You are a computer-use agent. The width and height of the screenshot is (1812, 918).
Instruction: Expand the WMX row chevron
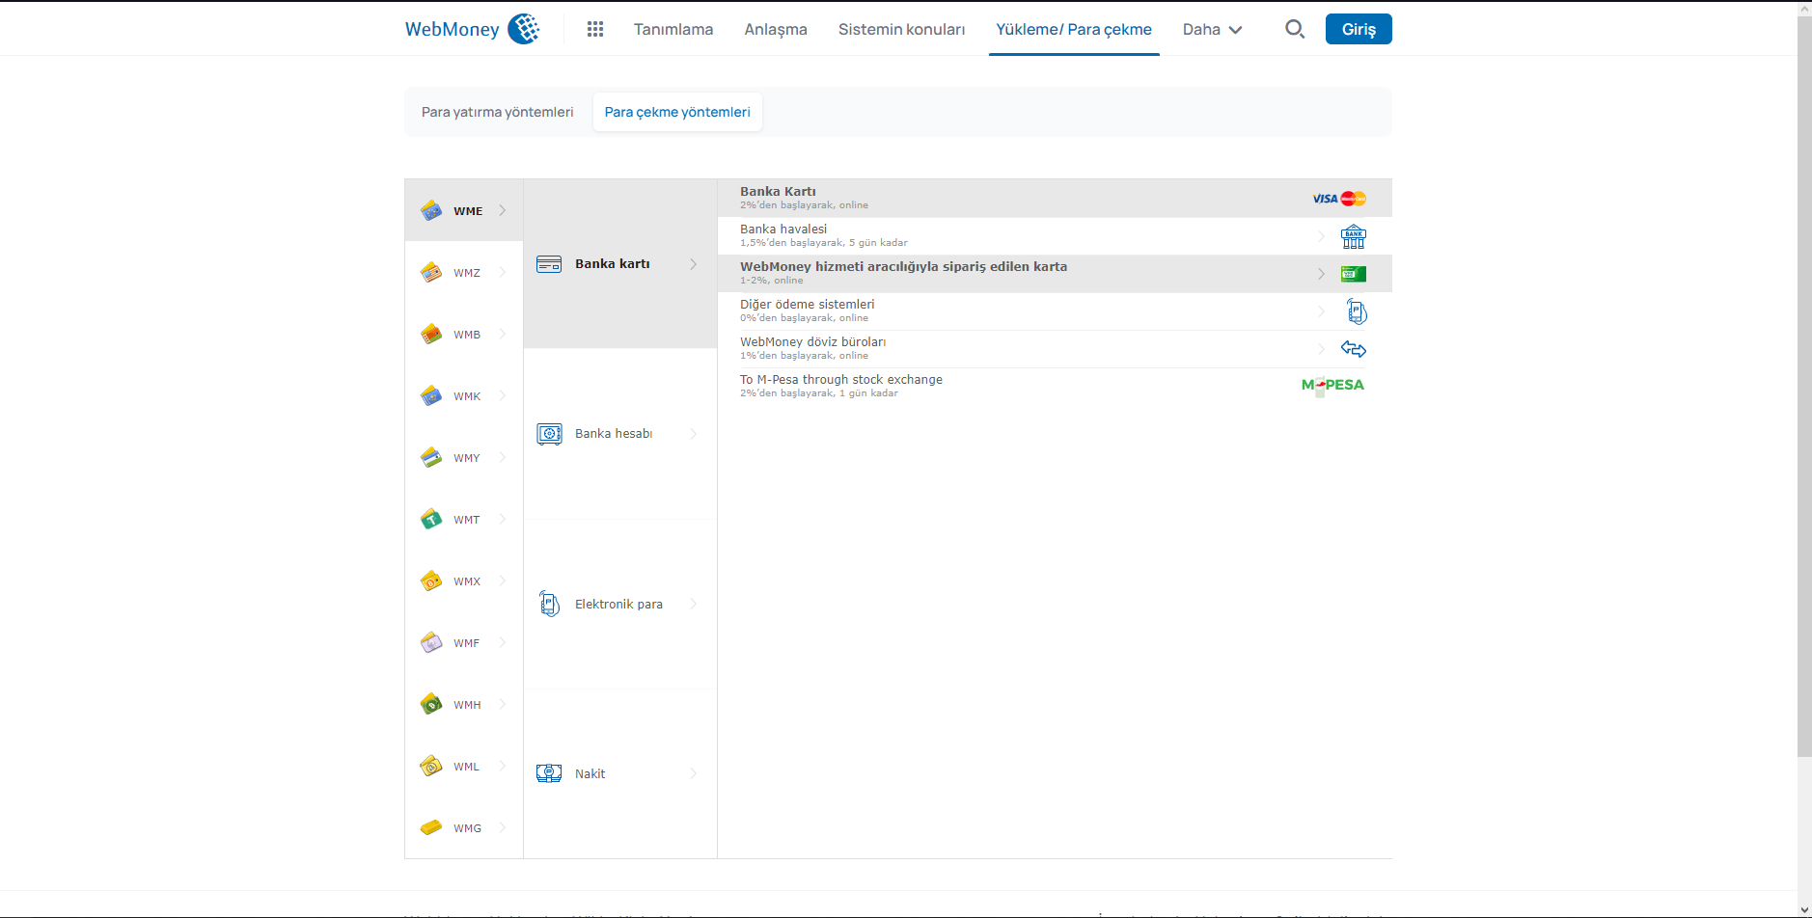tap(503, 580)
